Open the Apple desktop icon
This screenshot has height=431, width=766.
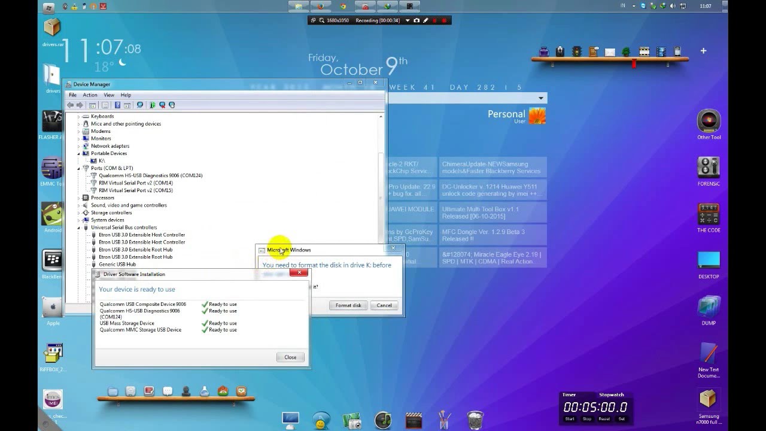[x=53, y=311]
